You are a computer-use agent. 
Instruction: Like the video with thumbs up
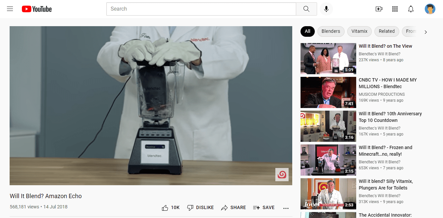165,208
